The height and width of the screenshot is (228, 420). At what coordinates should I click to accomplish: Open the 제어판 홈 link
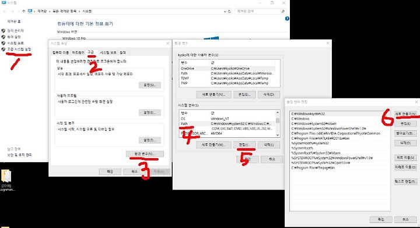[x=13, y=22]
